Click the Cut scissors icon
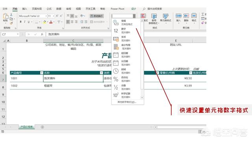 coord(11,15)
